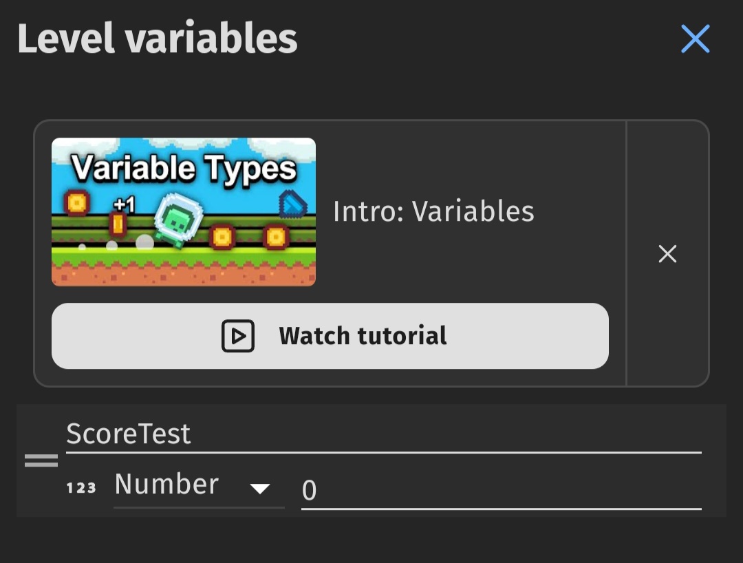743x563 pixels.
Task: Click the top-left gold coin in thumbnail
Action: pyautogui.click(x=77, y=203)
